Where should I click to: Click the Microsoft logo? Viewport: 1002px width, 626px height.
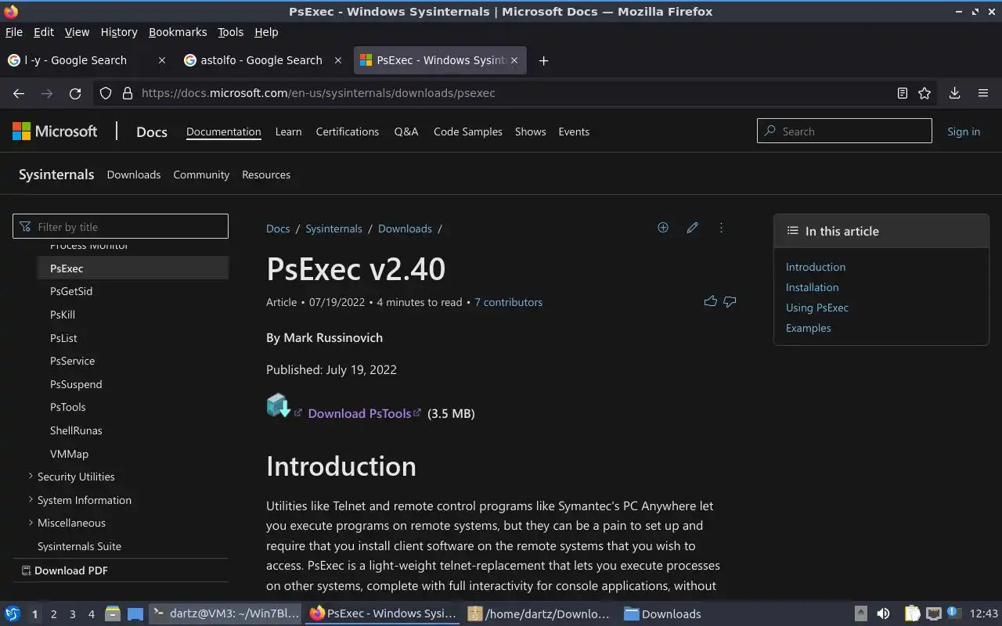(55, 131)
